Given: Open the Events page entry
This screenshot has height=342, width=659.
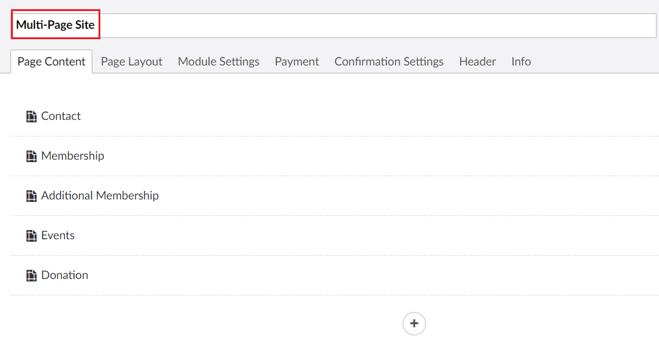Looking at the screenshot, I should (x=58, y=236).
